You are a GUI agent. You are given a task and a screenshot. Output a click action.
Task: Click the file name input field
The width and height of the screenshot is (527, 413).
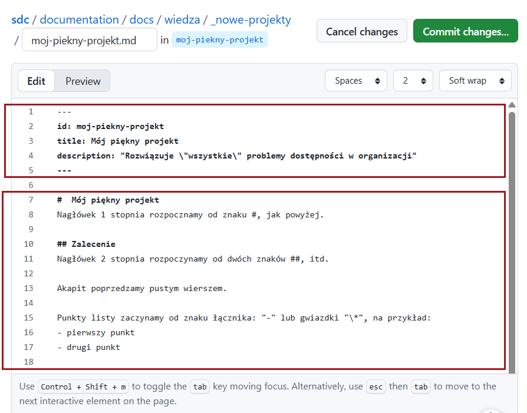tap(89, 40)
